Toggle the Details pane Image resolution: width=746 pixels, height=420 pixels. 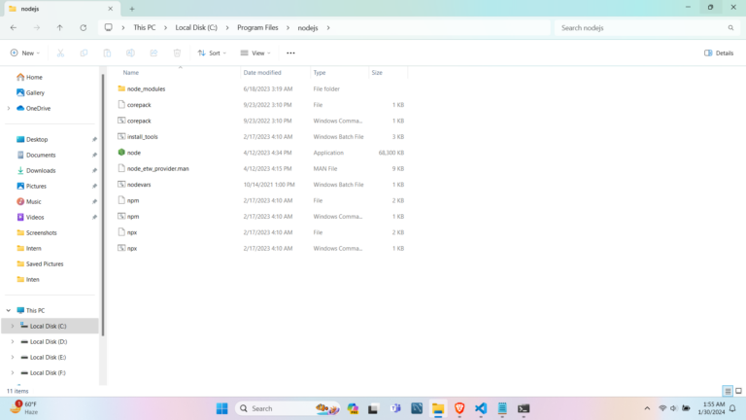[719, 52]
